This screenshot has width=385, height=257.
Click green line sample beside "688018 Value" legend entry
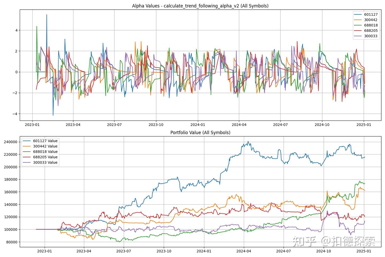(x=27, y=152)
